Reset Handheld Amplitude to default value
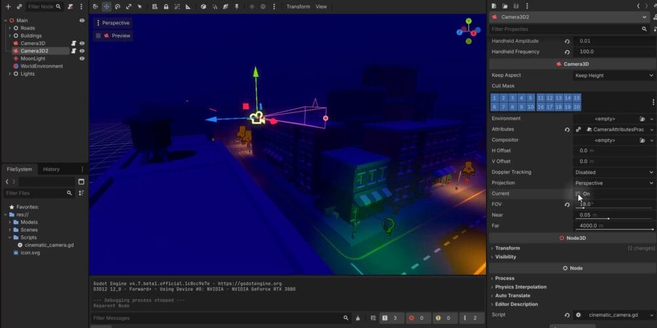Viewport: 657px width, 328px height. tap(567, 41)
